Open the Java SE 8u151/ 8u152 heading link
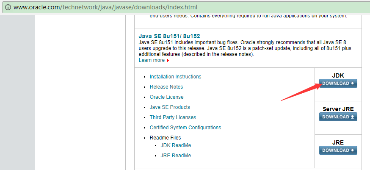 pos(169,36)
